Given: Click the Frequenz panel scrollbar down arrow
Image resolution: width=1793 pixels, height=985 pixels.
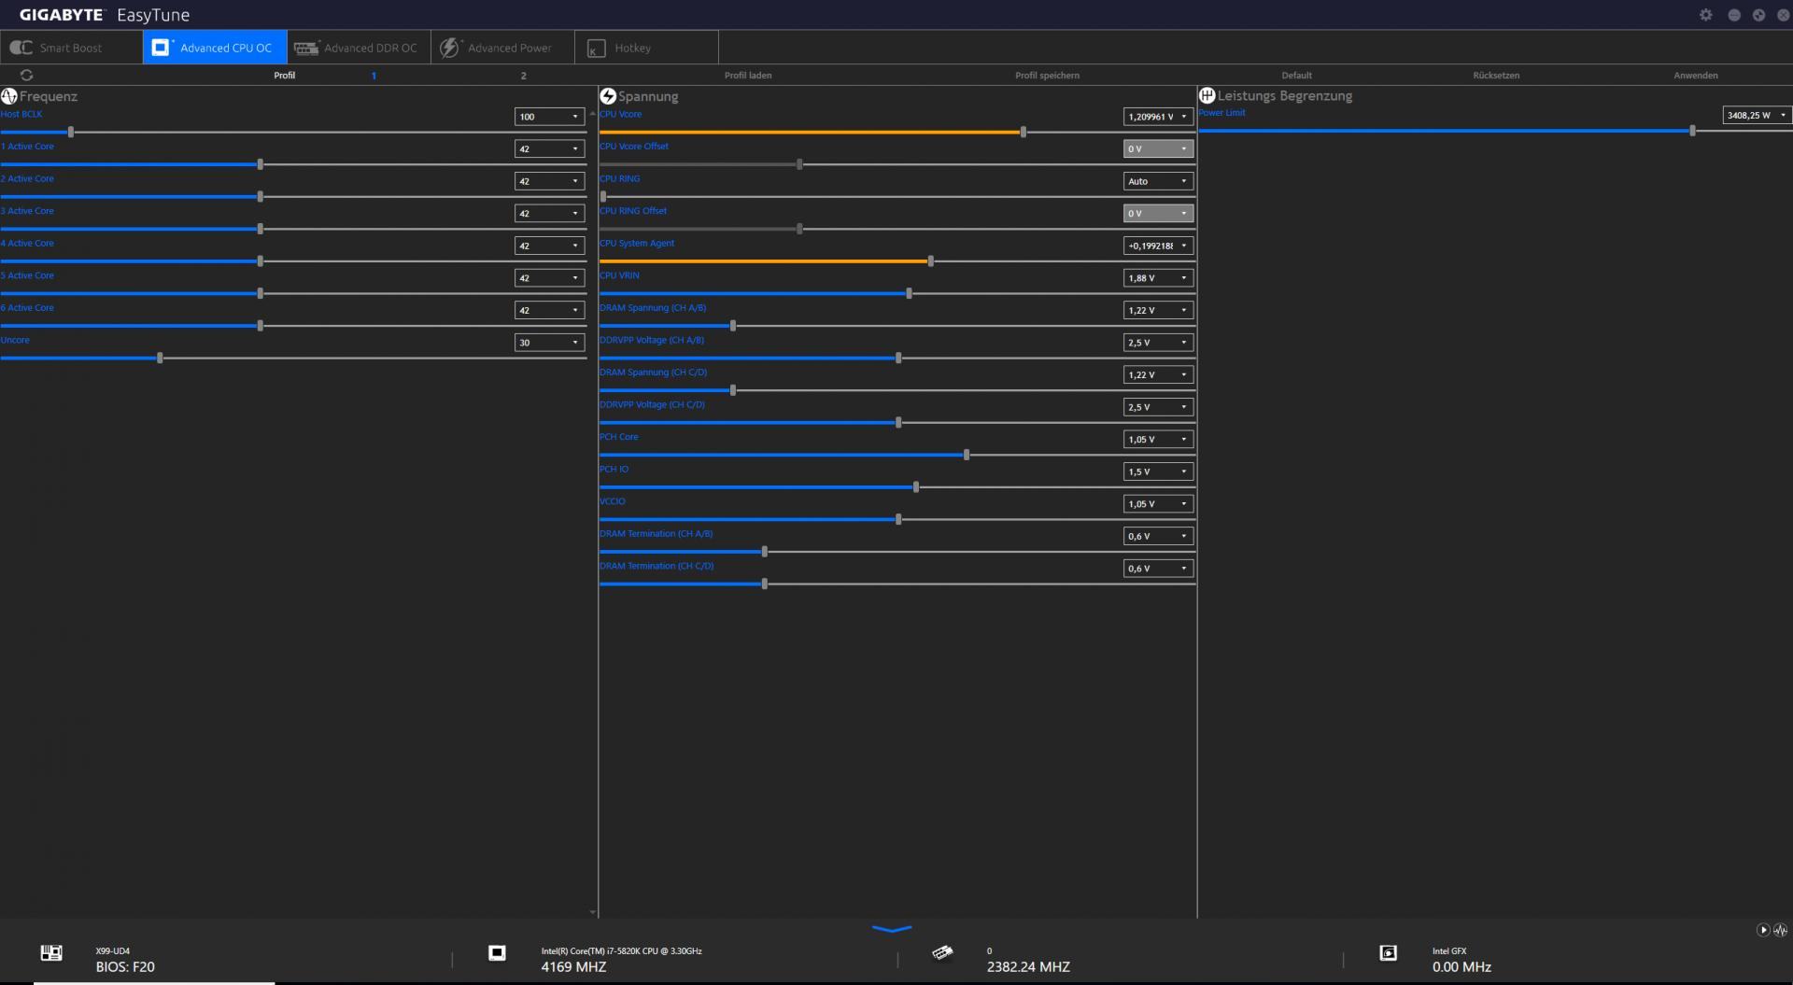Looking at the screenshot, I should click(592, 912).
